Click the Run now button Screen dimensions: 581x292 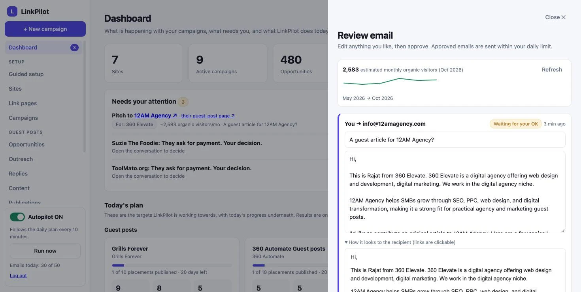click(x=45, y=251)
